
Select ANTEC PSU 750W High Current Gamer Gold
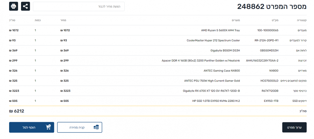tap(212, 81)
